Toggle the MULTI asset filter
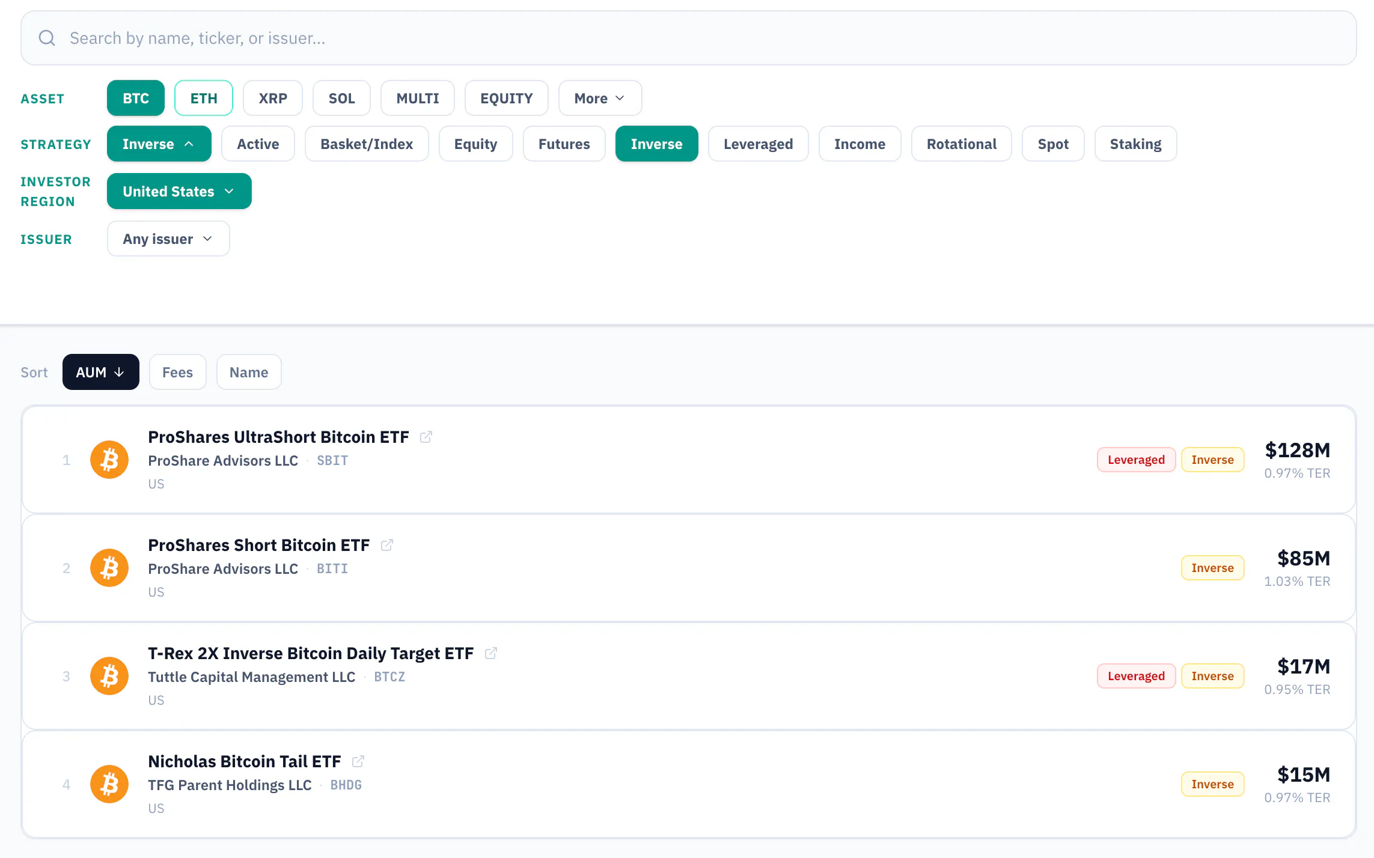1374x858 pixels. 418,98
